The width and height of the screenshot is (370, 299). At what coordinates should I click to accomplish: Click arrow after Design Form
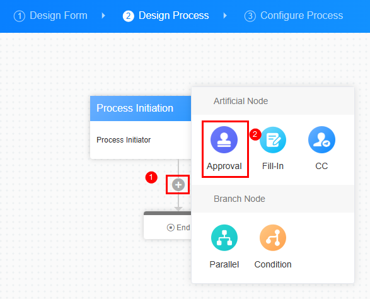pos(103,16)
